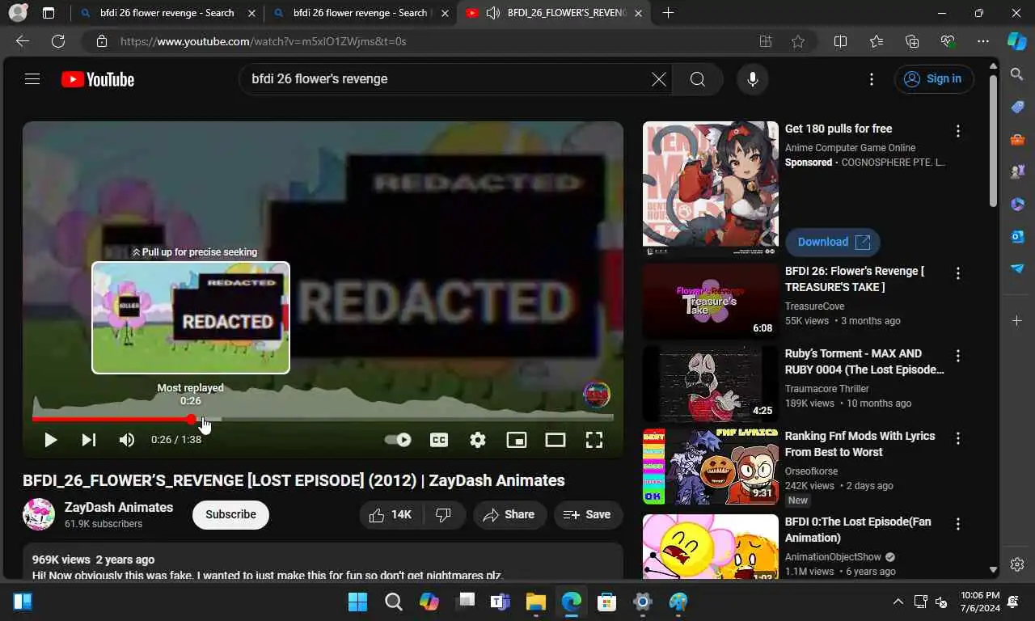The width and height of the screenshot is (1035, 621).
Task: Skip to the next video
Action: pyautogui.click(x=89, y=440)
